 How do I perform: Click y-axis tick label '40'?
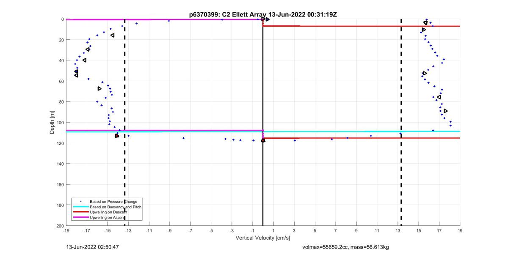(61, 60)
